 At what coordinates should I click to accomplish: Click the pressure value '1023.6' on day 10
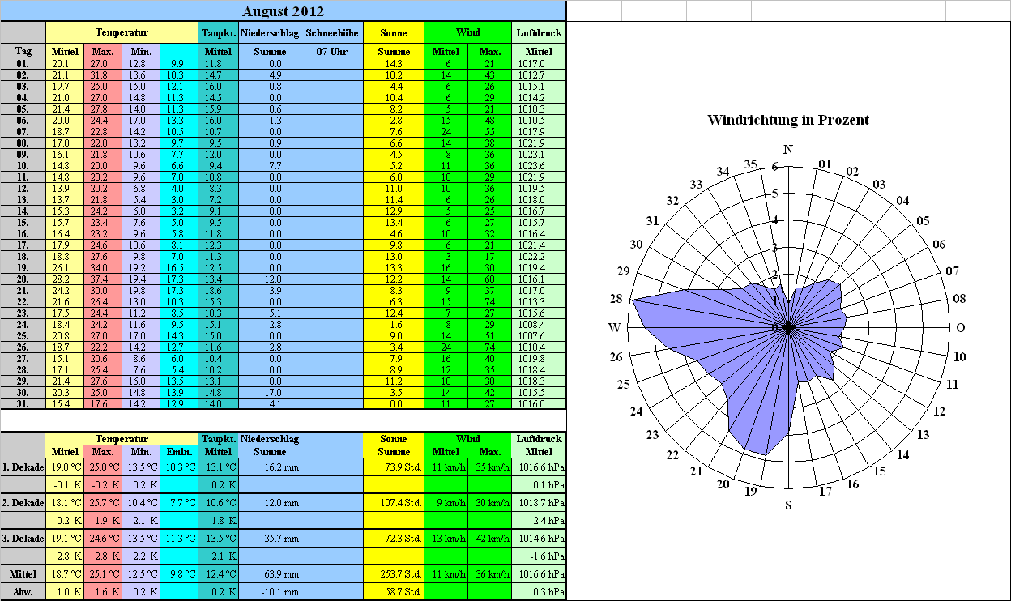point(539,165)
